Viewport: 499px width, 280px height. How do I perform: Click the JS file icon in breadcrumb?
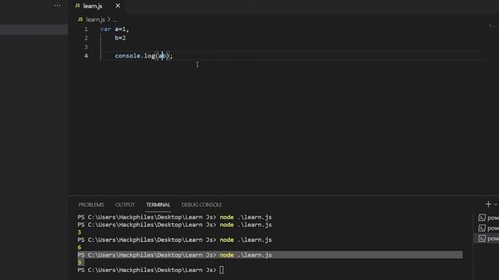tap(80, 19)
